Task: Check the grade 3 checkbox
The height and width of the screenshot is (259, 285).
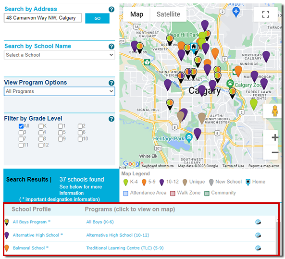Action: click(21, 133)
